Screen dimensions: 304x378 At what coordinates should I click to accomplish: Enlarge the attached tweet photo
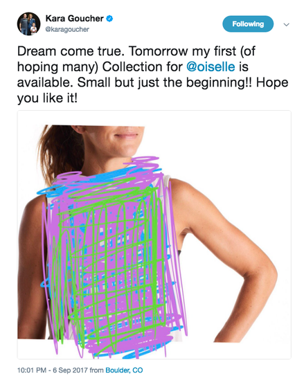(154, 235)
